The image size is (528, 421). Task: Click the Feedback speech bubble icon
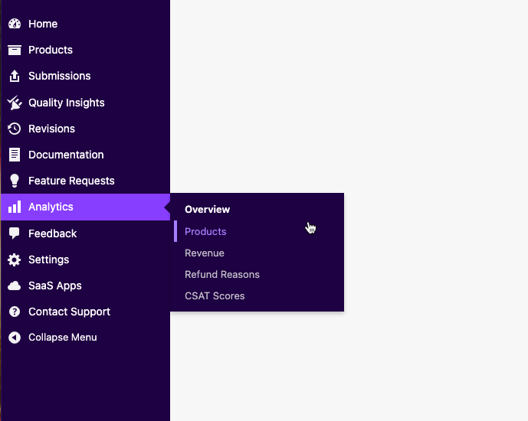coord(14,233)
